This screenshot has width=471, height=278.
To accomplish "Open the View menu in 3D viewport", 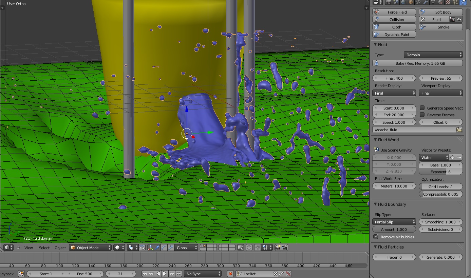I will coord(29,247).
